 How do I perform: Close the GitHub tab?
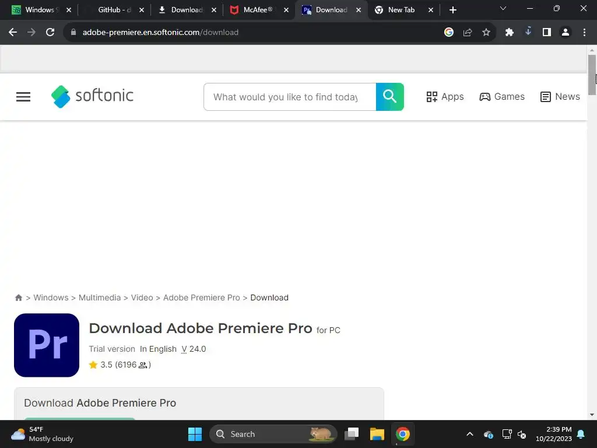[142, 10]
